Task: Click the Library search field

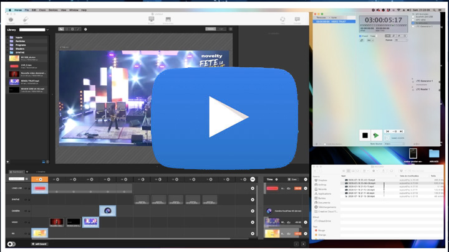Action: click(32, 30)
